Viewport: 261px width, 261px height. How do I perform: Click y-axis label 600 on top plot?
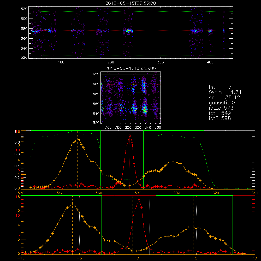(x=24, y=19)
